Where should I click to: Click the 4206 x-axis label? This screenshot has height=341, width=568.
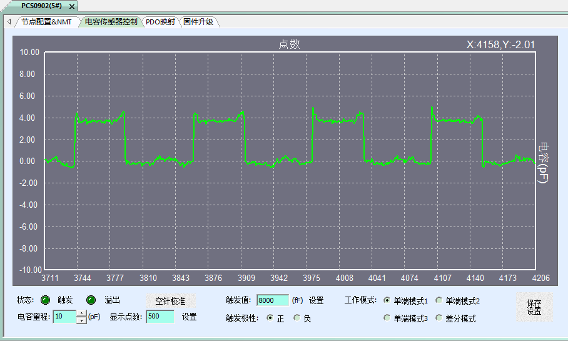(541, 278)
